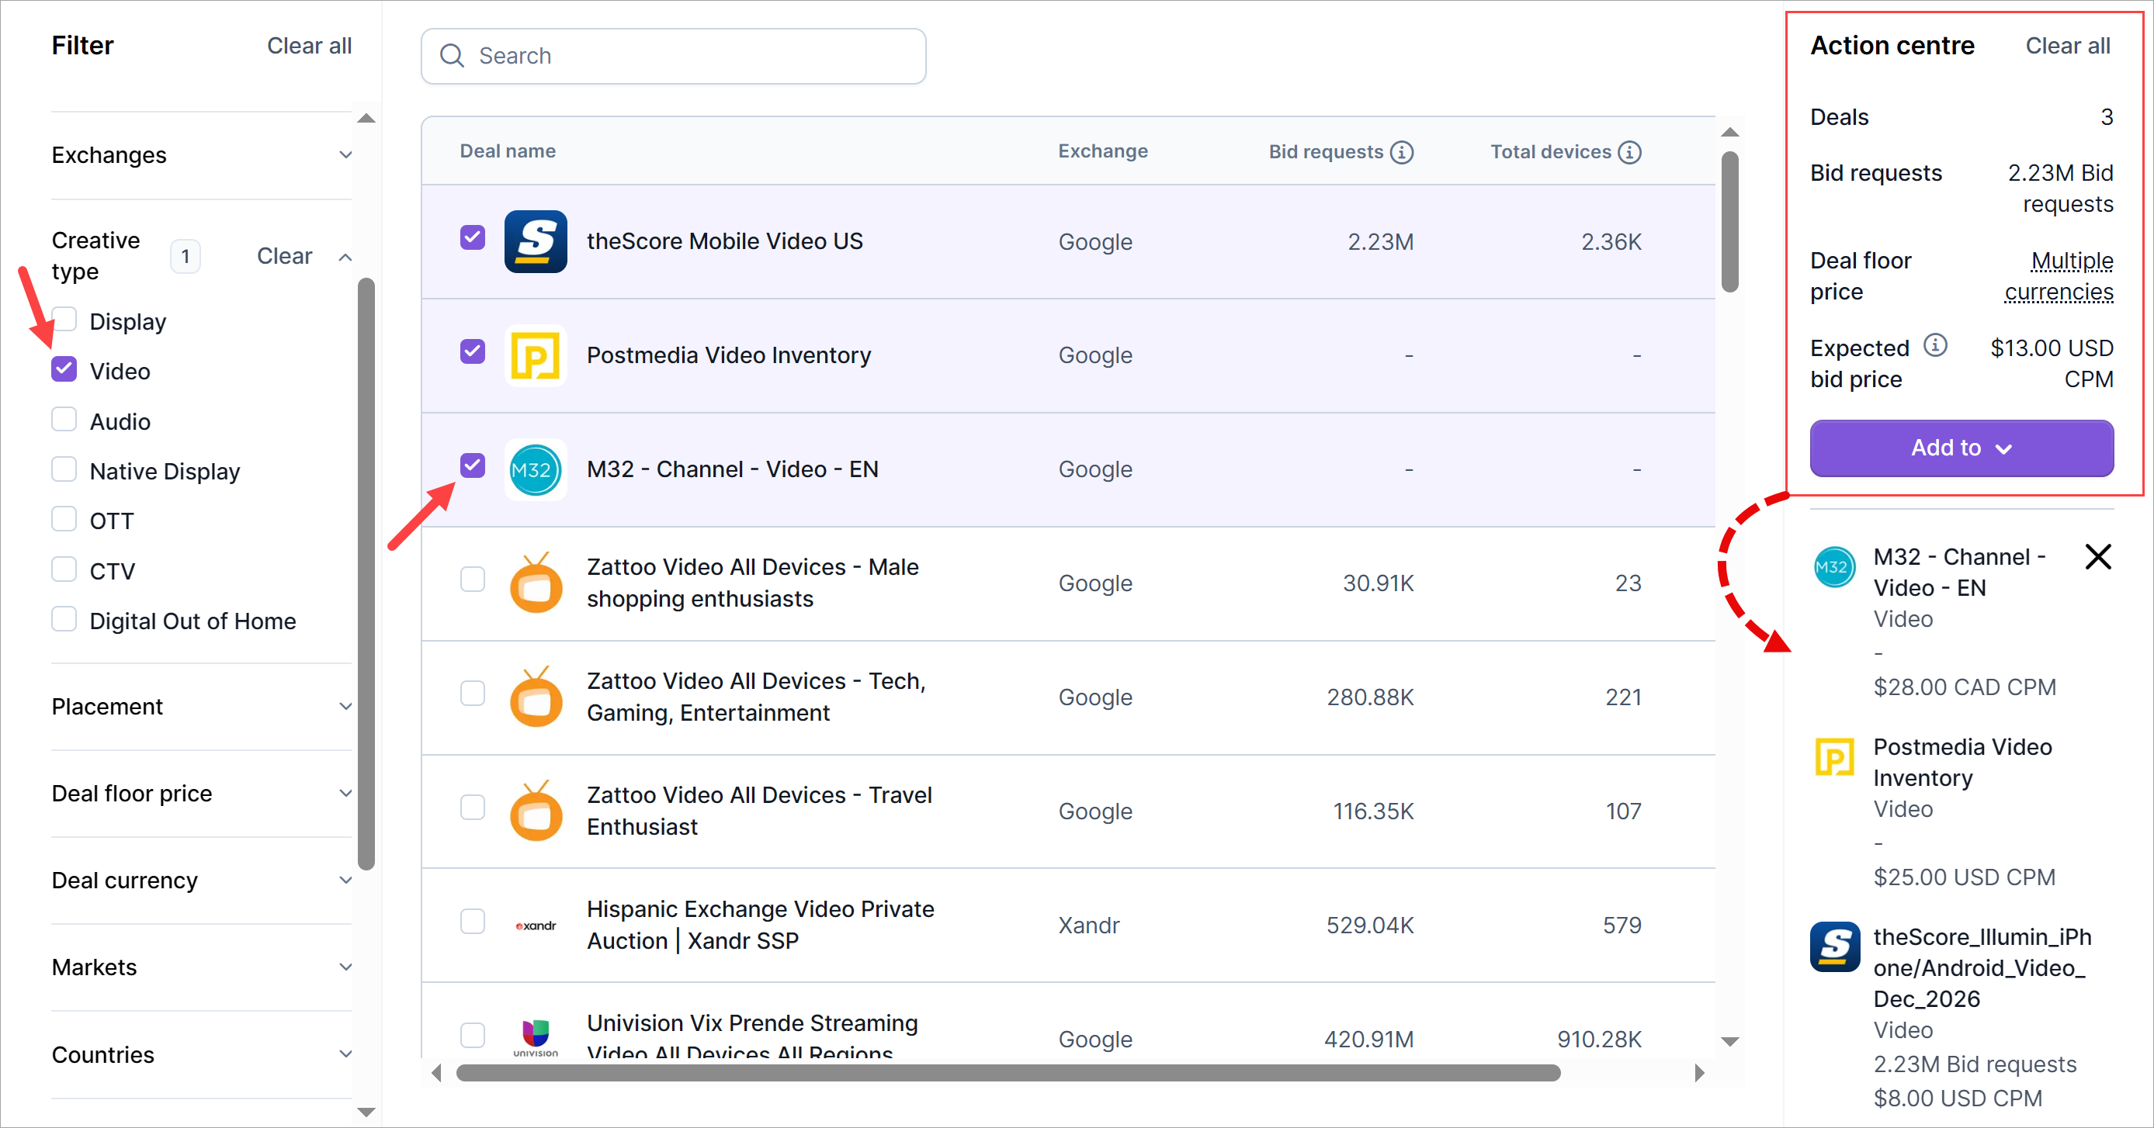
Task: Select Hispanic Exchange Video Private Auction checkbox
Action: tap(473, 922)
